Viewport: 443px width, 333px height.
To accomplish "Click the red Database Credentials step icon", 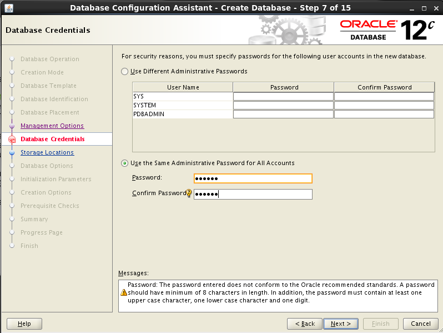I will (12, 139).
